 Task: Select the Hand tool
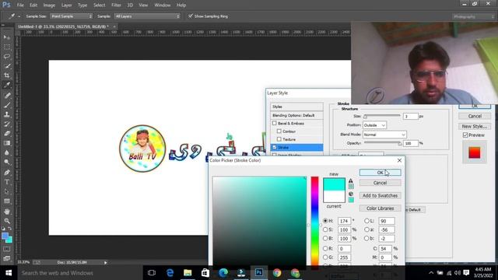point(7,211)
